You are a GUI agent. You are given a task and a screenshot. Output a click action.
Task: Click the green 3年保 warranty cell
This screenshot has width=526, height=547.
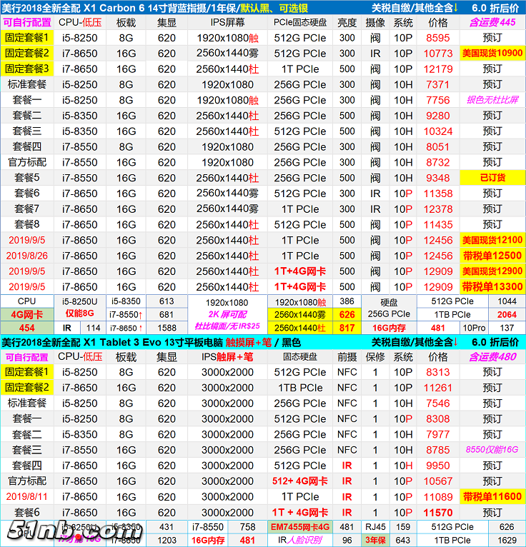pos(376,541)
